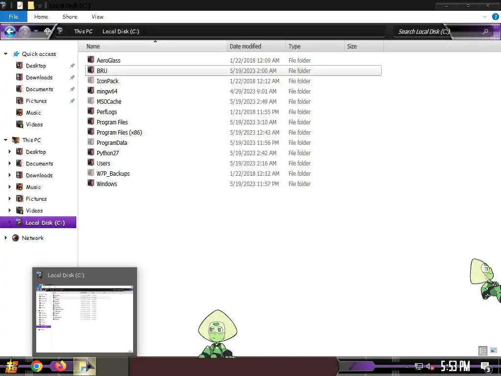501x376 pixels.
Task: Launch Google Chrome from taskbar
Action: [37, 366]
